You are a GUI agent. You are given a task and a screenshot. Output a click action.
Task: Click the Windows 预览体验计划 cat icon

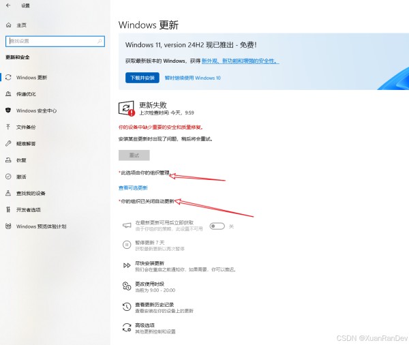8,226
